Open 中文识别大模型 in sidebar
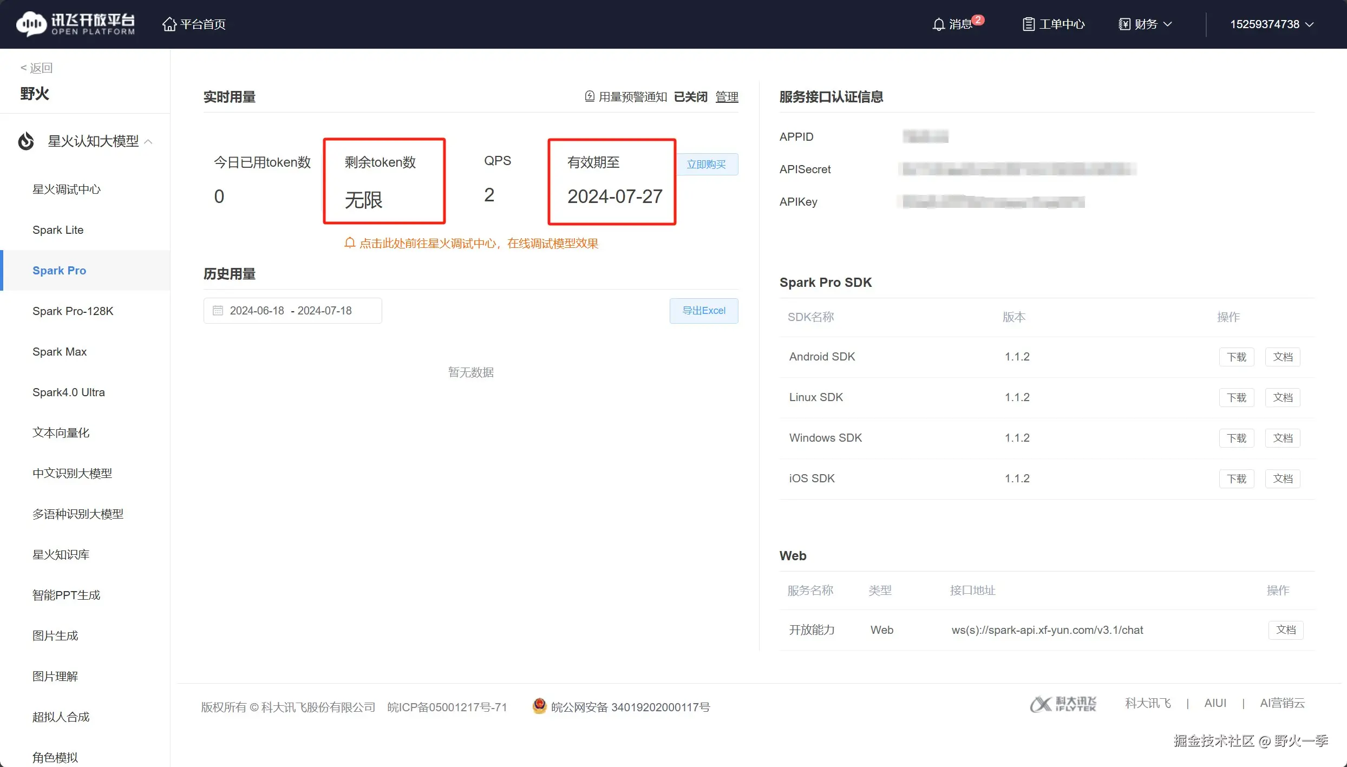The height and width of the screenshot is (767, 1347). pos(73,474)
